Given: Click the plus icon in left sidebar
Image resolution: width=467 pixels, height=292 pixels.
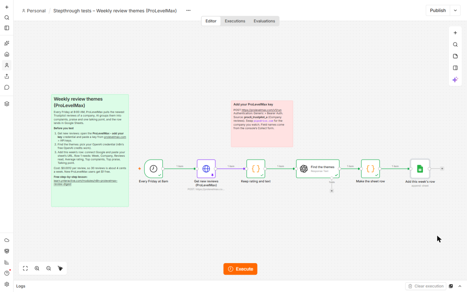Looking at the screenshot, I should (7, 7).
